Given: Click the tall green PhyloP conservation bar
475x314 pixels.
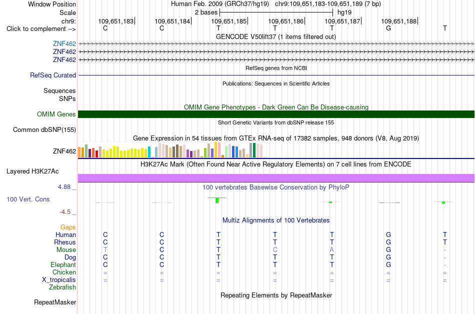Looking at the screenshot, I should pos(217,200).
